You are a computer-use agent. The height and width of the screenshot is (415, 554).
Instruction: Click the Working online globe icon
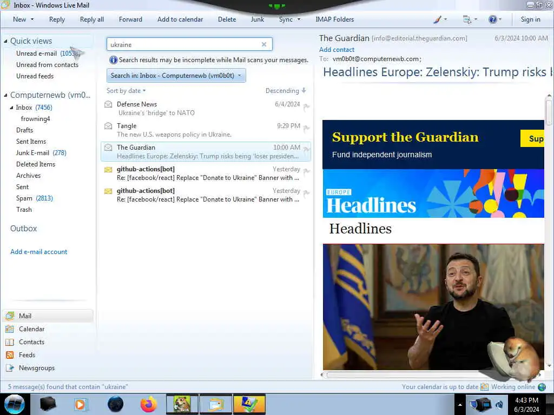[x=542, y=387]
